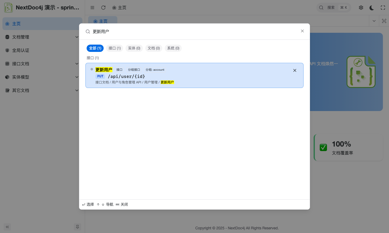Click the NextDoc4j 演示 title text
Image resolution: width=389 pixels, height=233 pixels.
coord(47,8)
